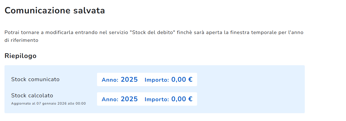This screenshot has width=346, height=121.
Task: Click the "Riepilogo" section heading
Action: click(20, 56)
